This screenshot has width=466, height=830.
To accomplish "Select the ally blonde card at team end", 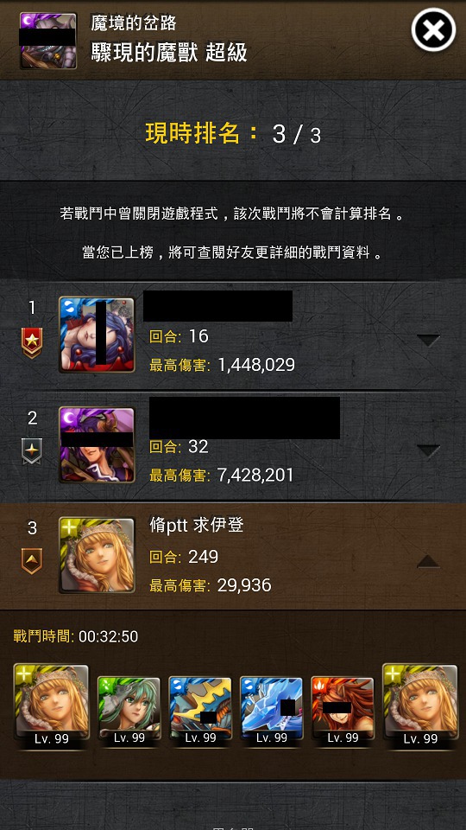I will (x=420, y=705).
